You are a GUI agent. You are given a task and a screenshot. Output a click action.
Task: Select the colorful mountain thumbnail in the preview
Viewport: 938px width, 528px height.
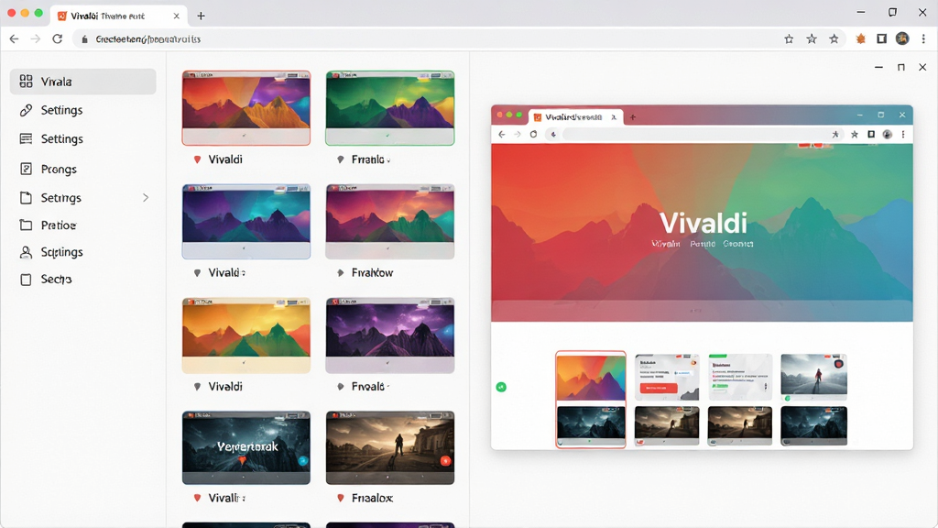pyautogui.click(x=591, y=377)
